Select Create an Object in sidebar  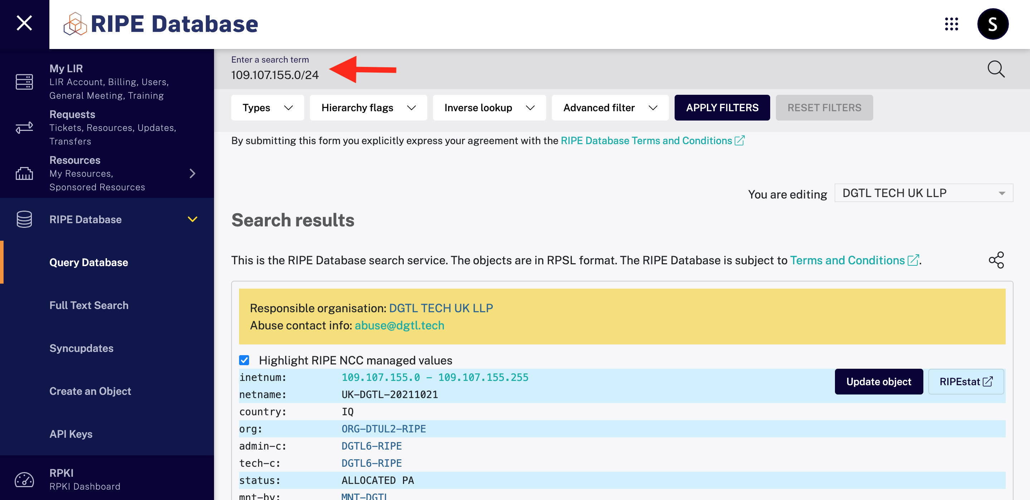(90, 391)
